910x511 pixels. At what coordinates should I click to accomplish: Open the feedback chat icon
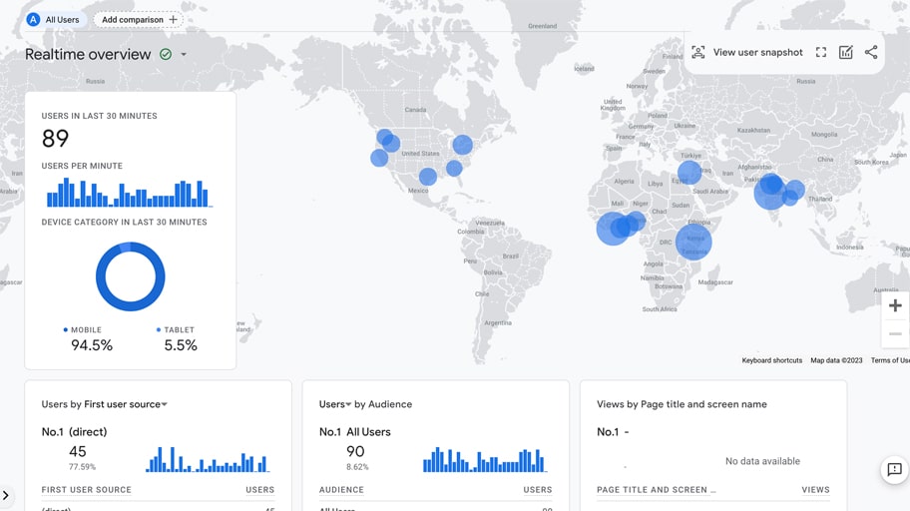(894, 469)
